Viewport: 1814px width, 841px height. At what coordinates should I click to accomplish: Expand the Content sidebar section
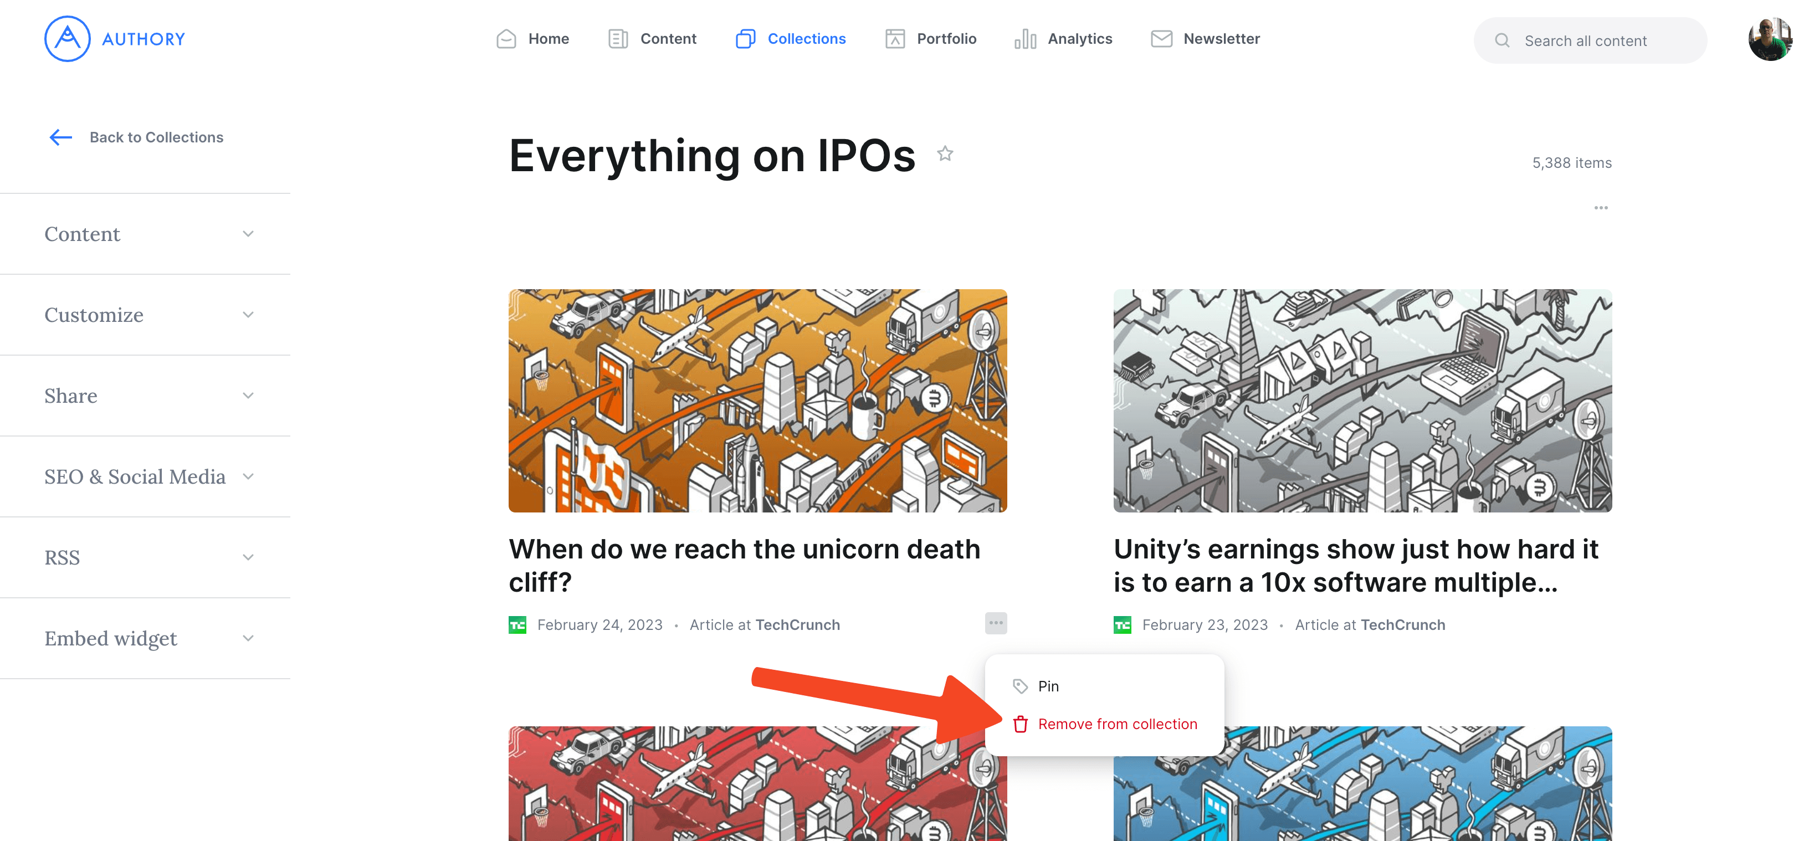pos(145,234)
